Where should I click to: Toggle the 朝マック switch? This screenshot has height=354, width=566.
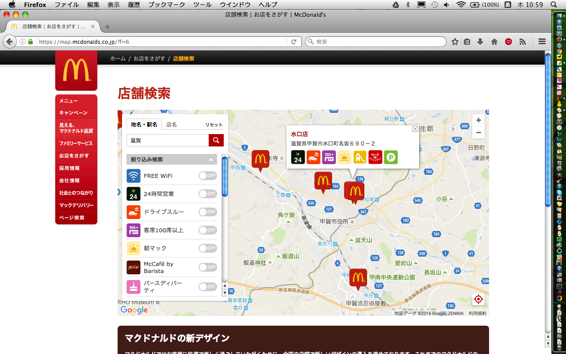pyautogui.click(x=208, y=248)
